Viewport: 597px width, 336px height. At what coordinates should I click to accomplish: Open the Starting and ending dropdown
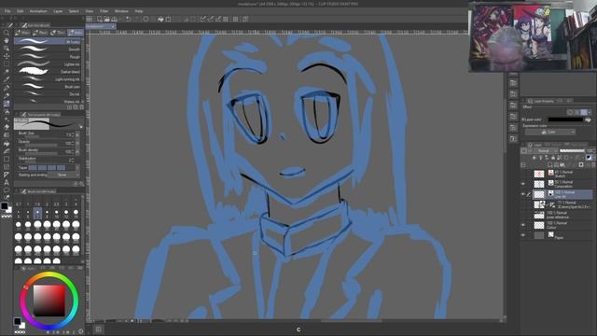[x=62, y=175]
